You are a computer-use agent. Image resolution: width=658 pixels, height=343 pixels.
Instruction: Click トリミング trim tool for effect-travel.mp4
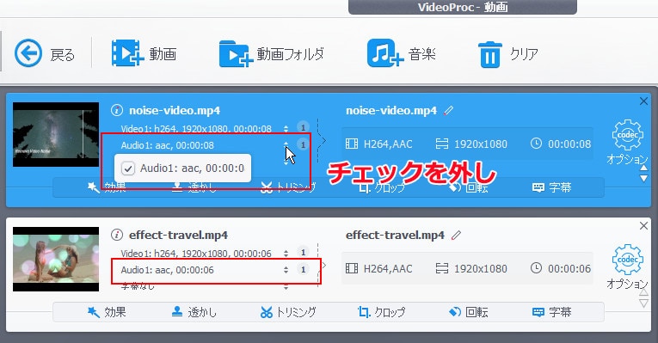[x=288, y=312]
